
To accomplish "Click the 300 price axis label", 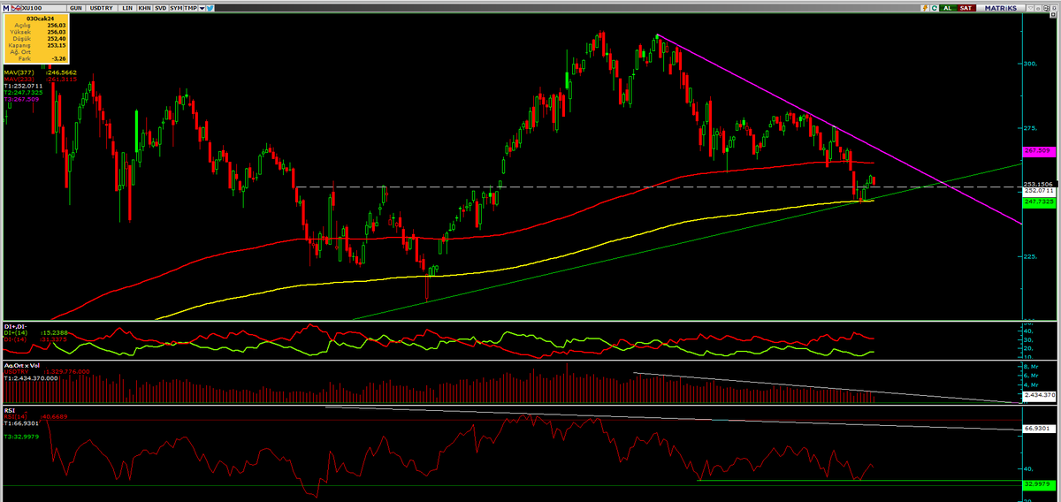I will 1031,64.
